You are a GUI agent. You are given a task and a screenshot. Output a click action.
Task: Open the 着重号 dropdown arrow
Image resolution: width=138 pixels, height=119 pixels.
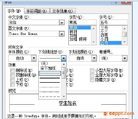pyautogui.click(x=125, y=58)
